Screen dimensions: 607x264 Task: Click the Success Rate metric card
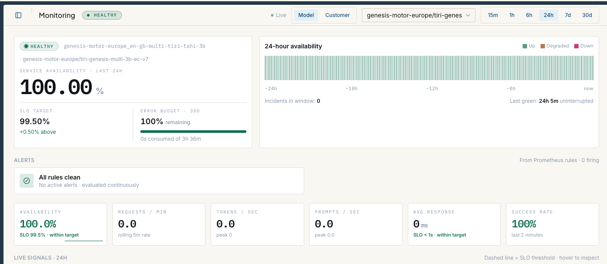(552, 224)
